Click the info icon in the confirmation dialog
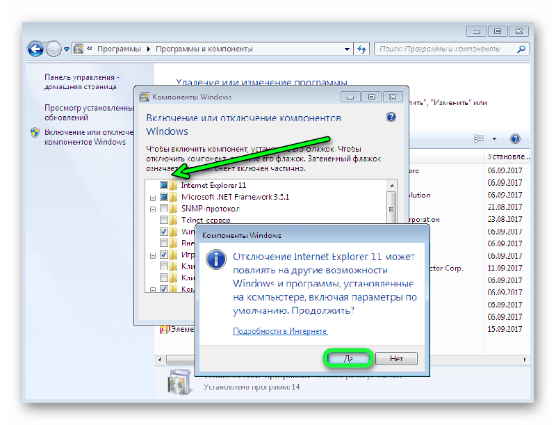556x425 pixels. coord(216,259)
